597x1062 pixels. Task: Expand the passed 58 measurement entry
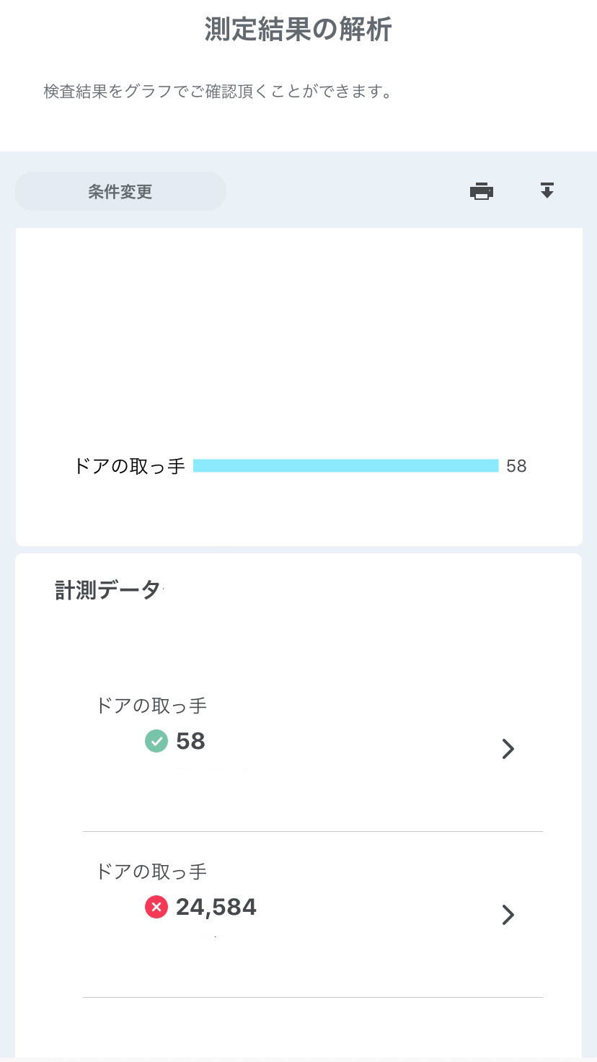(508, 749)
